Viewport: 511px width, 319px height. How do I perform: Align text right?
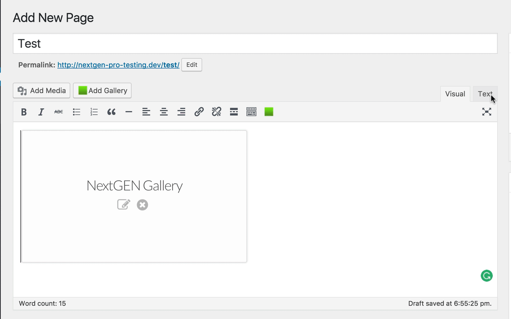click(x=181, y=112)
